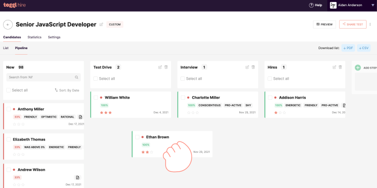377x188 pixels.
Task: Delete the Hires step
Action: pyautogui.click(x=340, y=67)
